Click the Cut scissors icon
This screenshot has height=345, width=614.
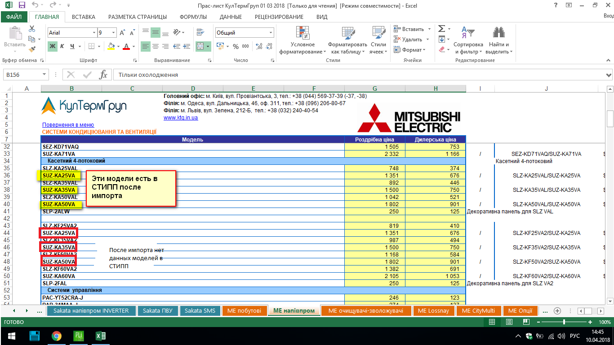[32, 29]
